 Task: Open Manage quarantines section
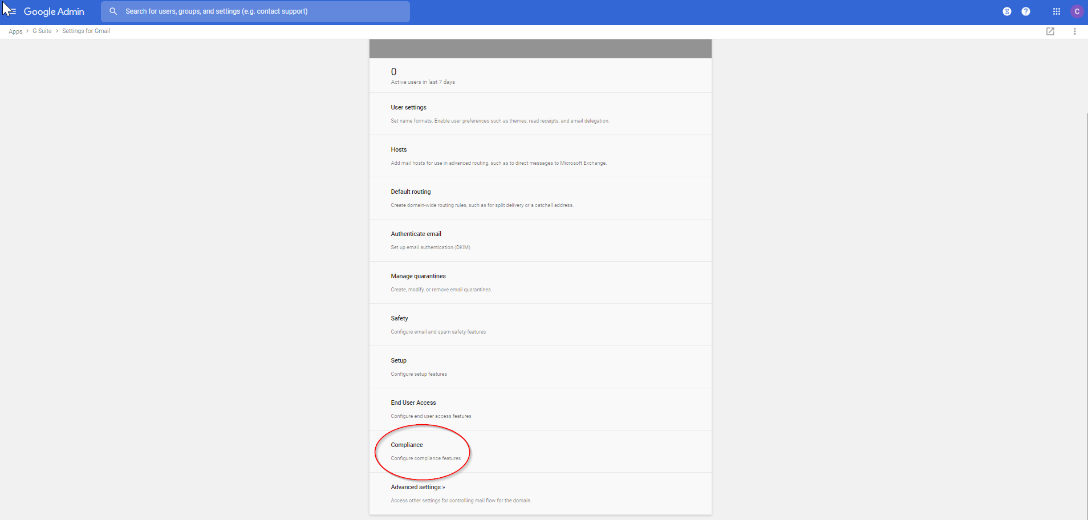click(x=541, y=283)
